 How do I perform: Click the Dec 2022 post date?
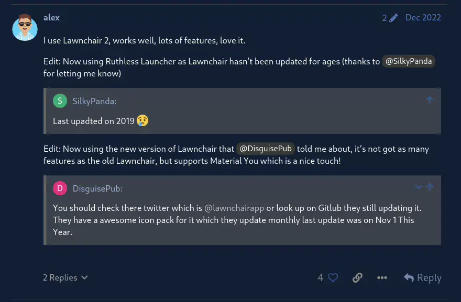pyautogui.click(x=423, y=17)
